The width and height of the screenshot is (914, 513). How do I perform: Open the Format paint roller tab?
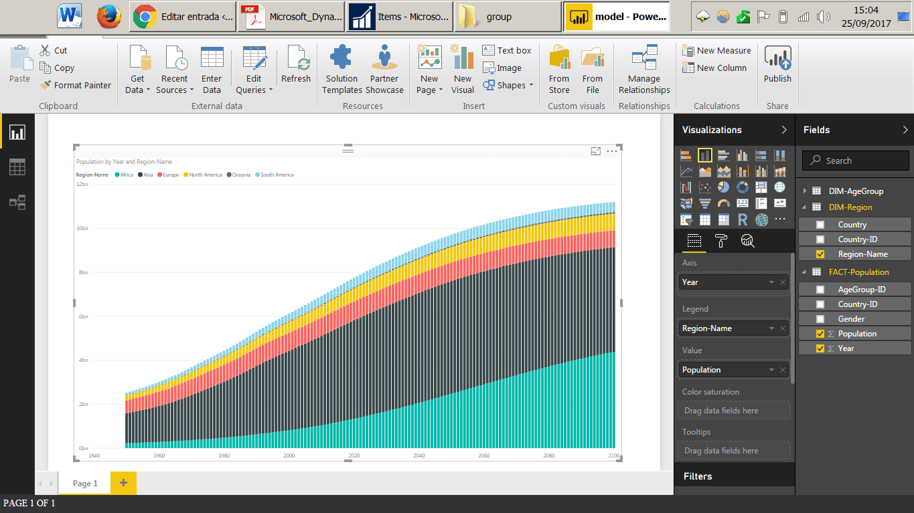(x=720, y=241)
